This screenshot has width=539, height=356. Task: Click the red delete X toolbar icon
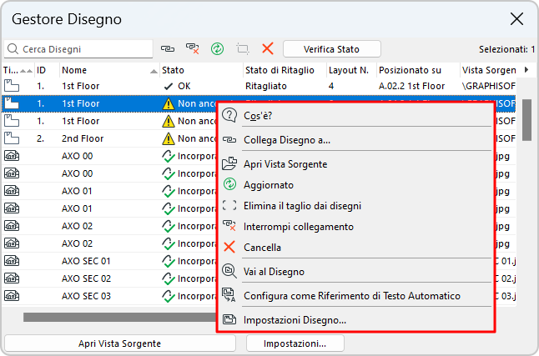coord(268,49)
